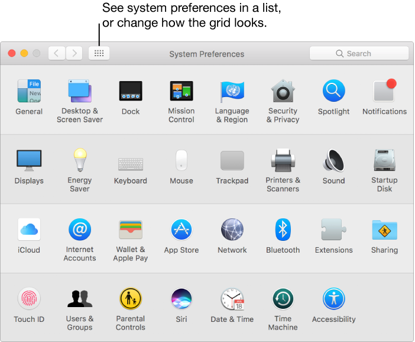Focus the Search field

[x=359, y=53]
